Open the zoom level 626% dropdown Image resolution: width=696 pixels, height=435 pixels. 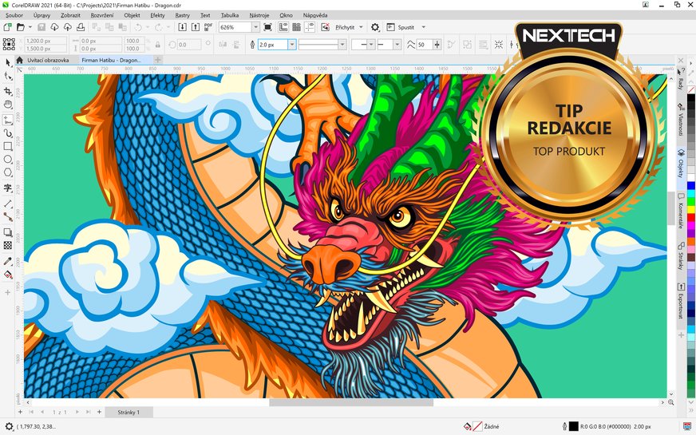(254, 27)
